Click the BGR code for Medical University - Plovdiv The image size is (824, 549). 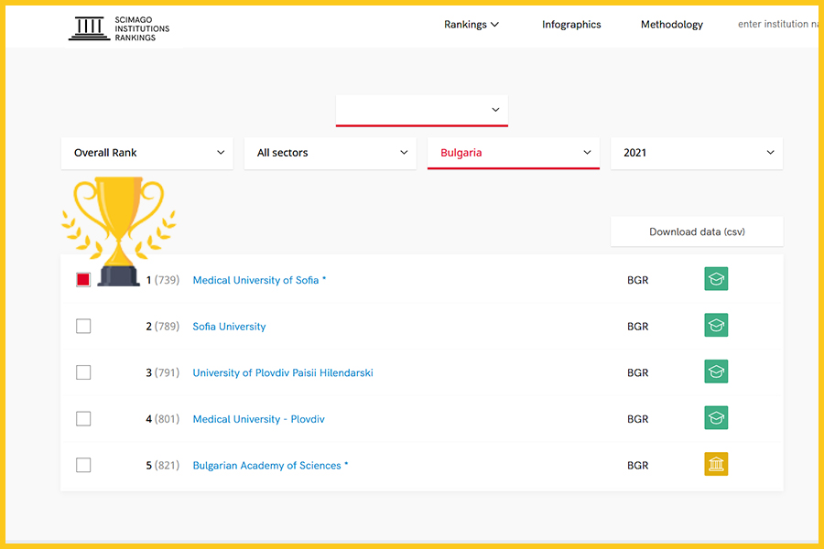click(637, 419)
